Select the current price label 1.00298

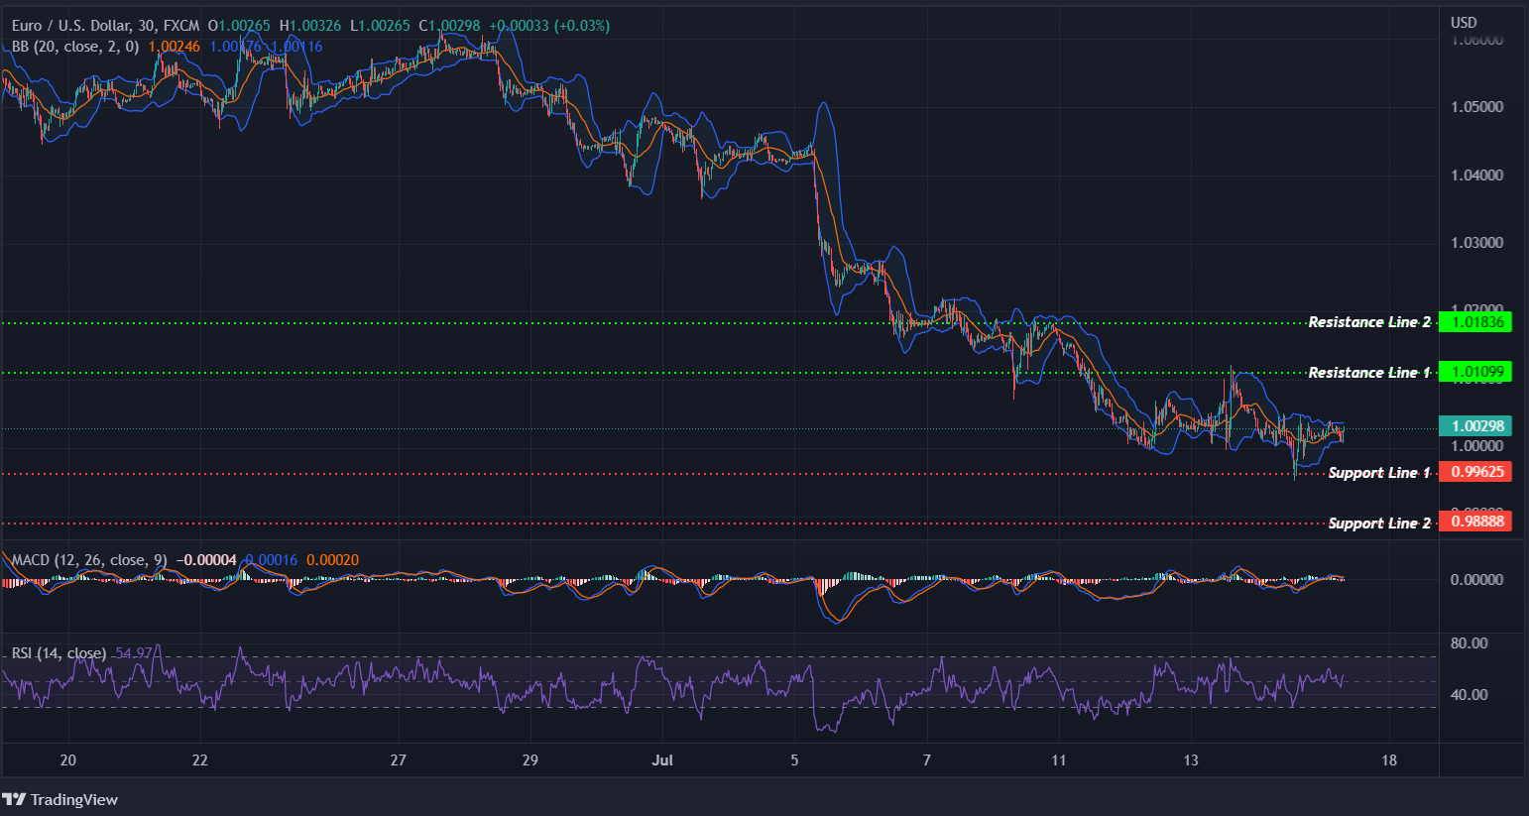click(1476, 424)
